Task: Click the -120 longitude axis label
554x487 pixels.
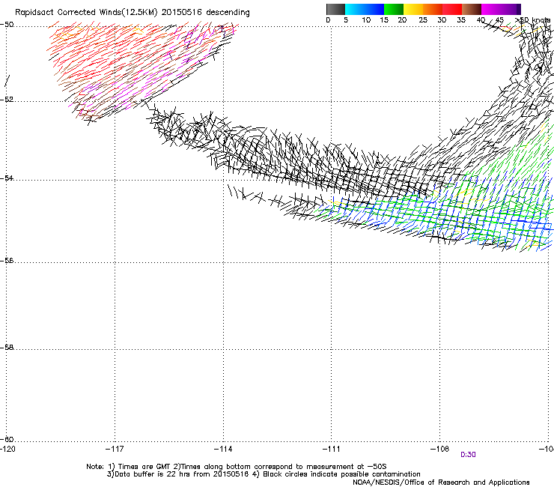Action: (7, 449)
